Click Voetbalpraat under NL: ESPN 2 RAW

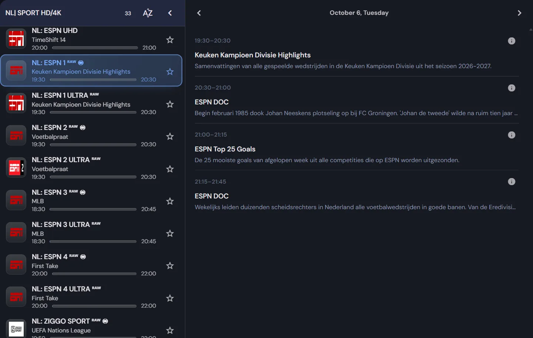pyautogui.click(x=50, y=137)
